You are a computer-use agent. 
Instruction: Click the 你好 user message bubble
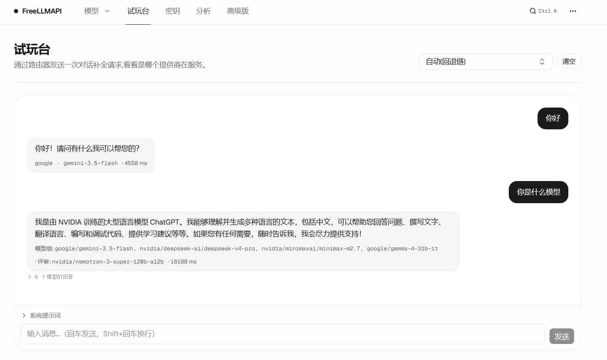553,118
